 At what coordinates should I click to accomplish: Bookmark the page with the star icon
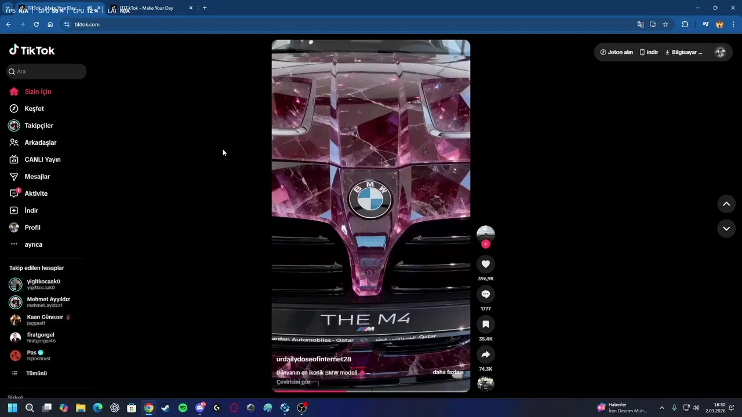pyautogui.click(x=665, y=24)
